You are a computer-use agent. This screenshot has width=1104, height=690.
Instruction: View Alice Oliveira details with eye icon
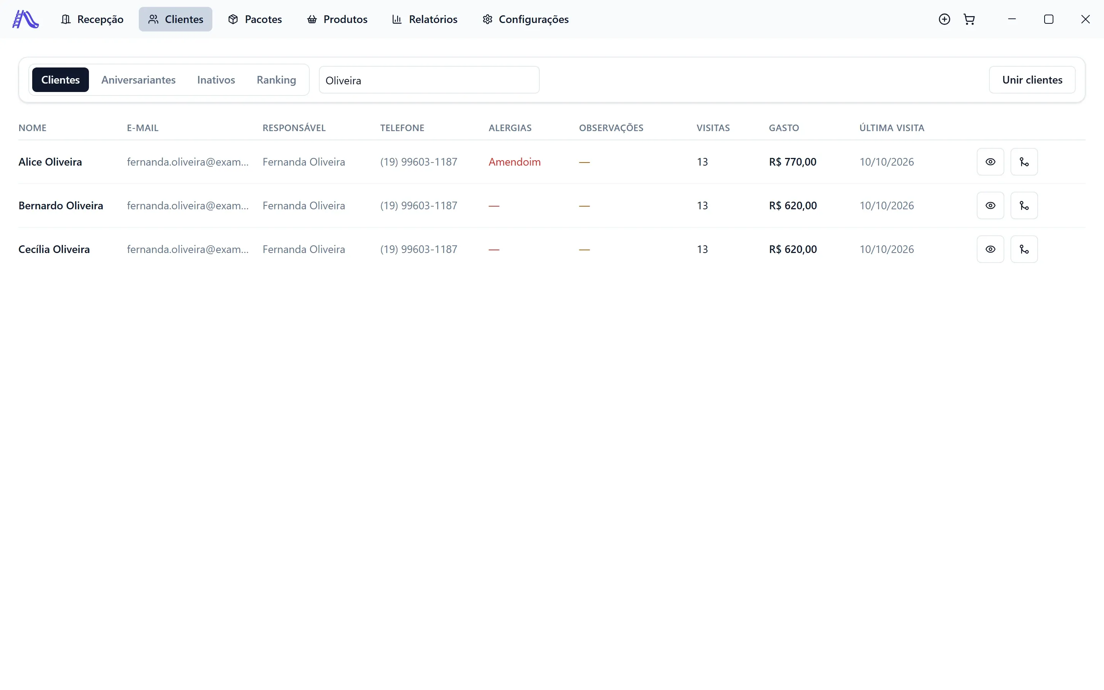coord(991,161)
